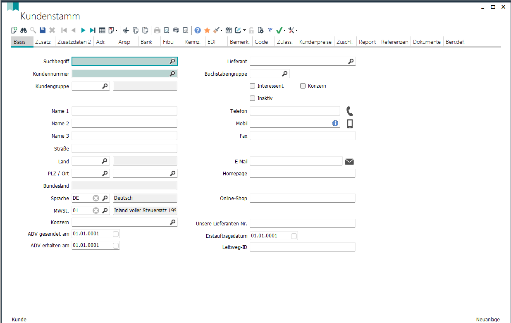Click into the Name 1 field
The width and height of the screenshot is (511, 323).
coord(124,111)
